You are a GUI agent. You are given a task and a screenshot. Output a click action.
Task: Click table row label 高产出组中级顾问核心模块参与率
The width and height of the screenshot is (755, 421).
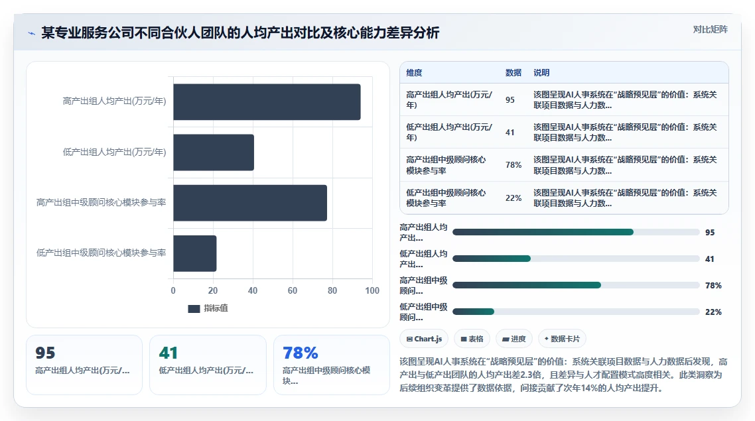(446, 165)
